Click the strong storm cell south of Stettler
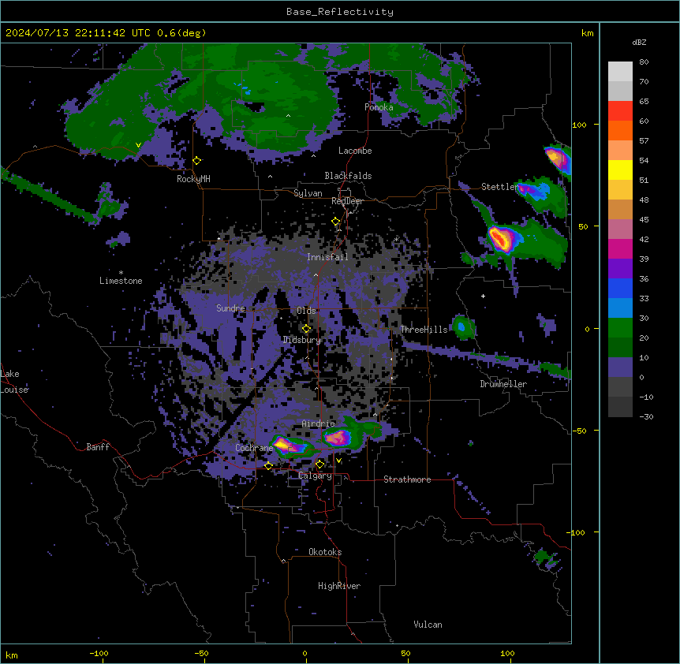Viewport: 680px width, 664px height. [x=502, y=238]
